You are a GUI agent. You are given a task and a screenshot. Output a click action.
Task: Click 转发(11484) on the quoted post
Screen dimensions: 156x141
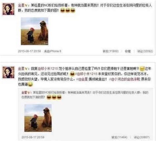(x=119, y=137)
